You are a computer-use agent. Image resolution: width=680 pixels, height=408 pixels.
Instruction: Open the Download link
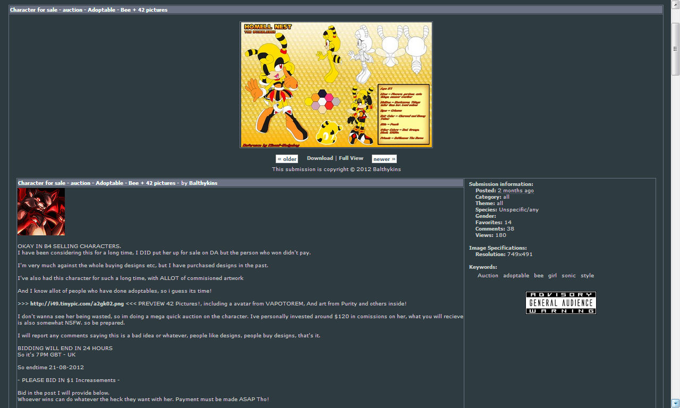[x=320, y=158]
